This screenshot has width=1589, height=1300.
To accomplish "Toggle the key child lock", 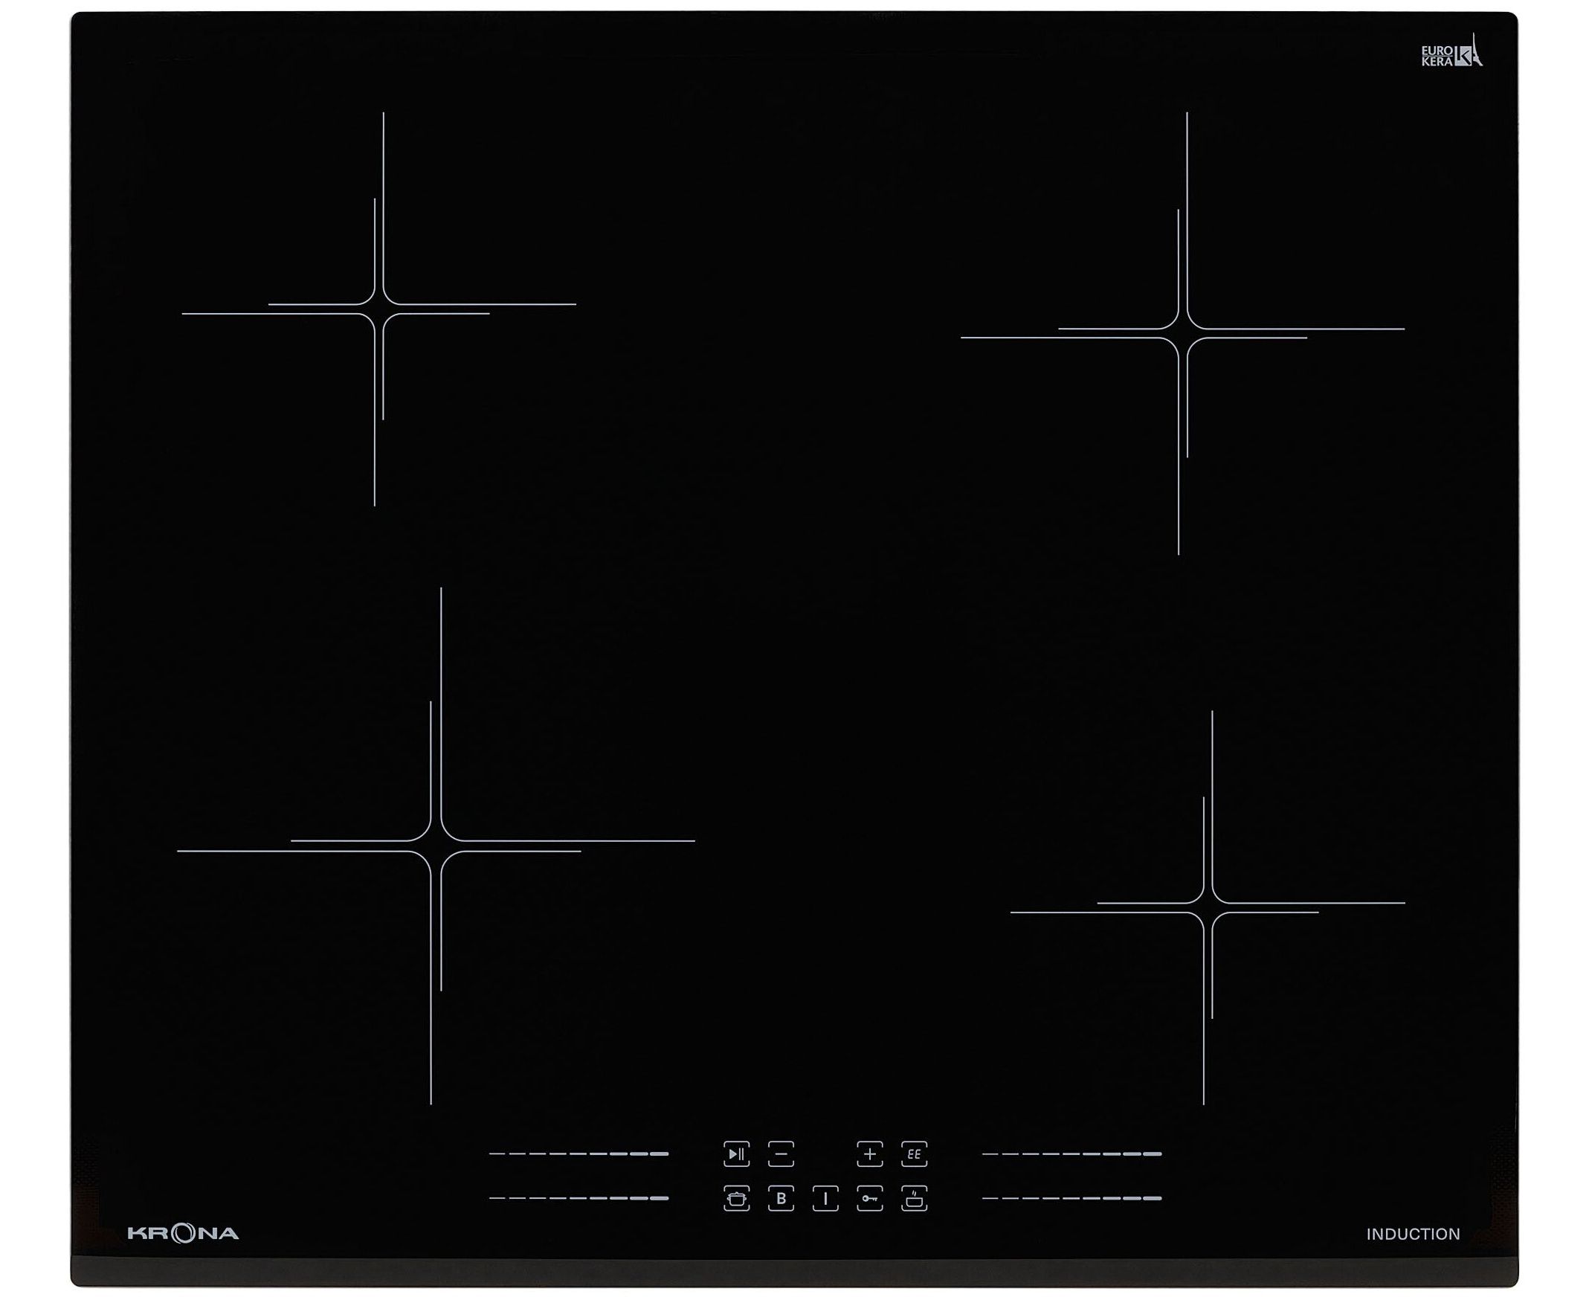I will pos(869,1198).
